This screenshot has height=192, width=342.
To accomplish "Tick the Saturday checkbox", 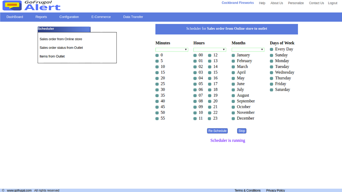I will [271, 90].
